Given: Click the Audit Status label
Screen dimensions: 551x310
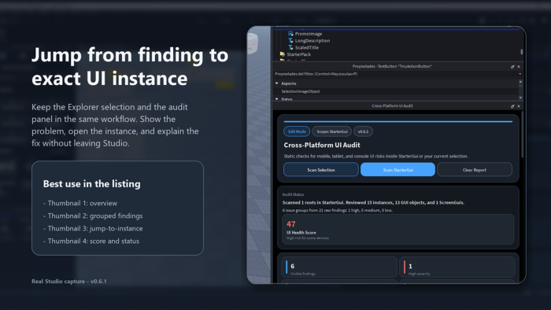Looking at the screenshot, I should pos(293,194).
